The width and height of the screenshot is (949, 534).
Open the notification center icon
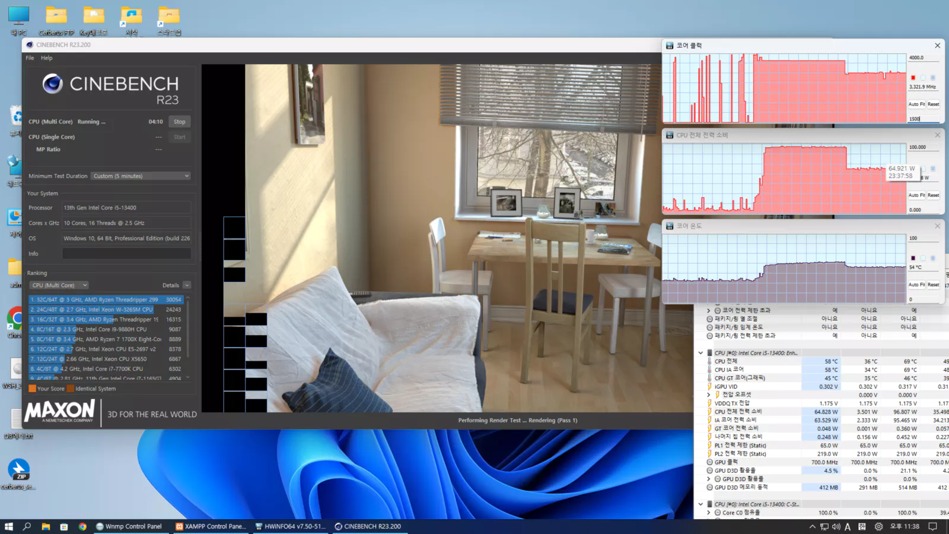pos(932,526)
